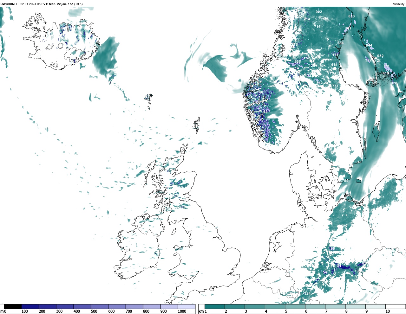
Task: Click the '813' map value near the top
Action: point(351,16)
